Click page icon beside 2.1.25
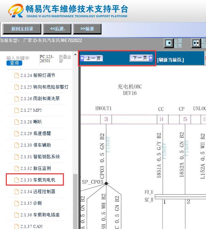 (17, 87)
